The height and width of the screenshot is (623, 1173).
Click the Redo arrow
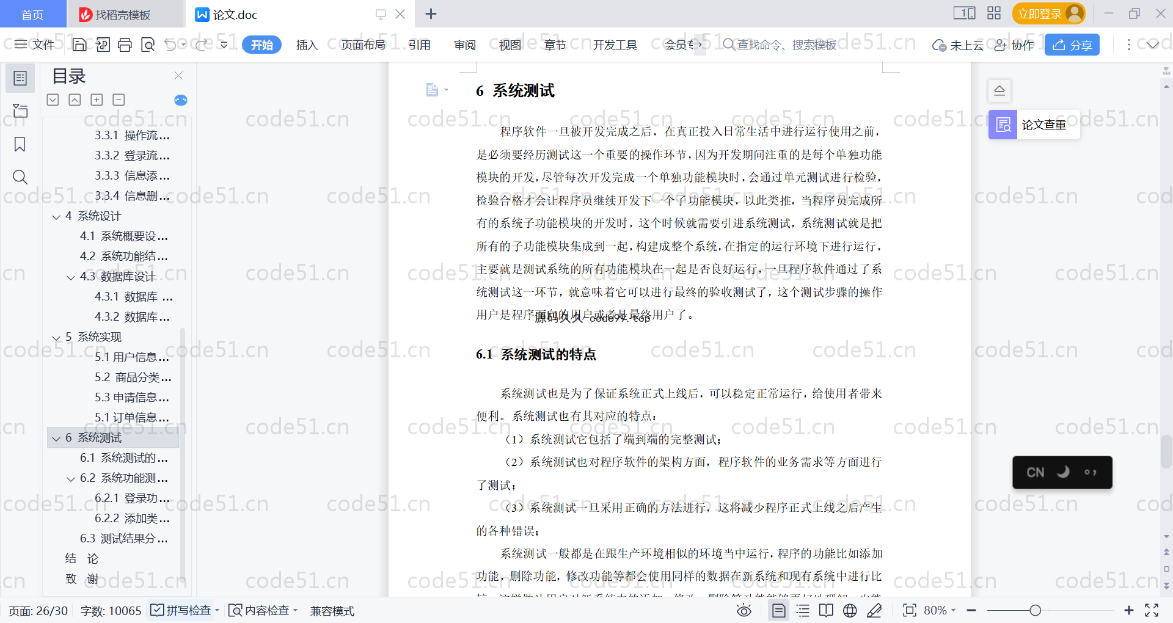click(x=202, y=45)
